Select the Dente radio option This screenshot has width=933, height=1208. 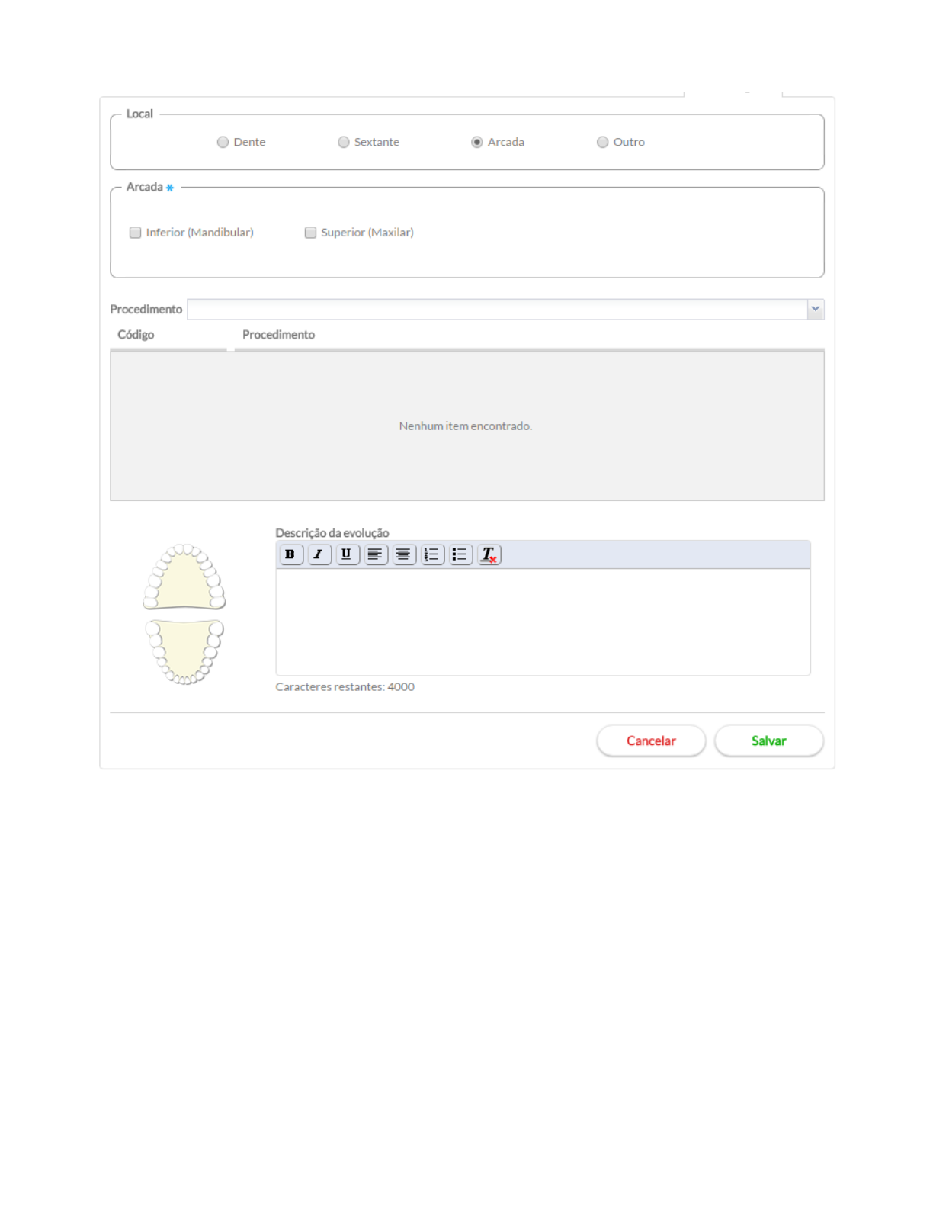pos(223,142)
